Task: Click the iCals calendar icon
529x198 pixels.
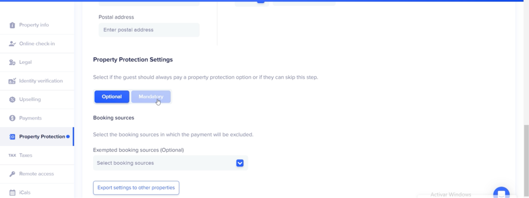Action: click(12, 192)
